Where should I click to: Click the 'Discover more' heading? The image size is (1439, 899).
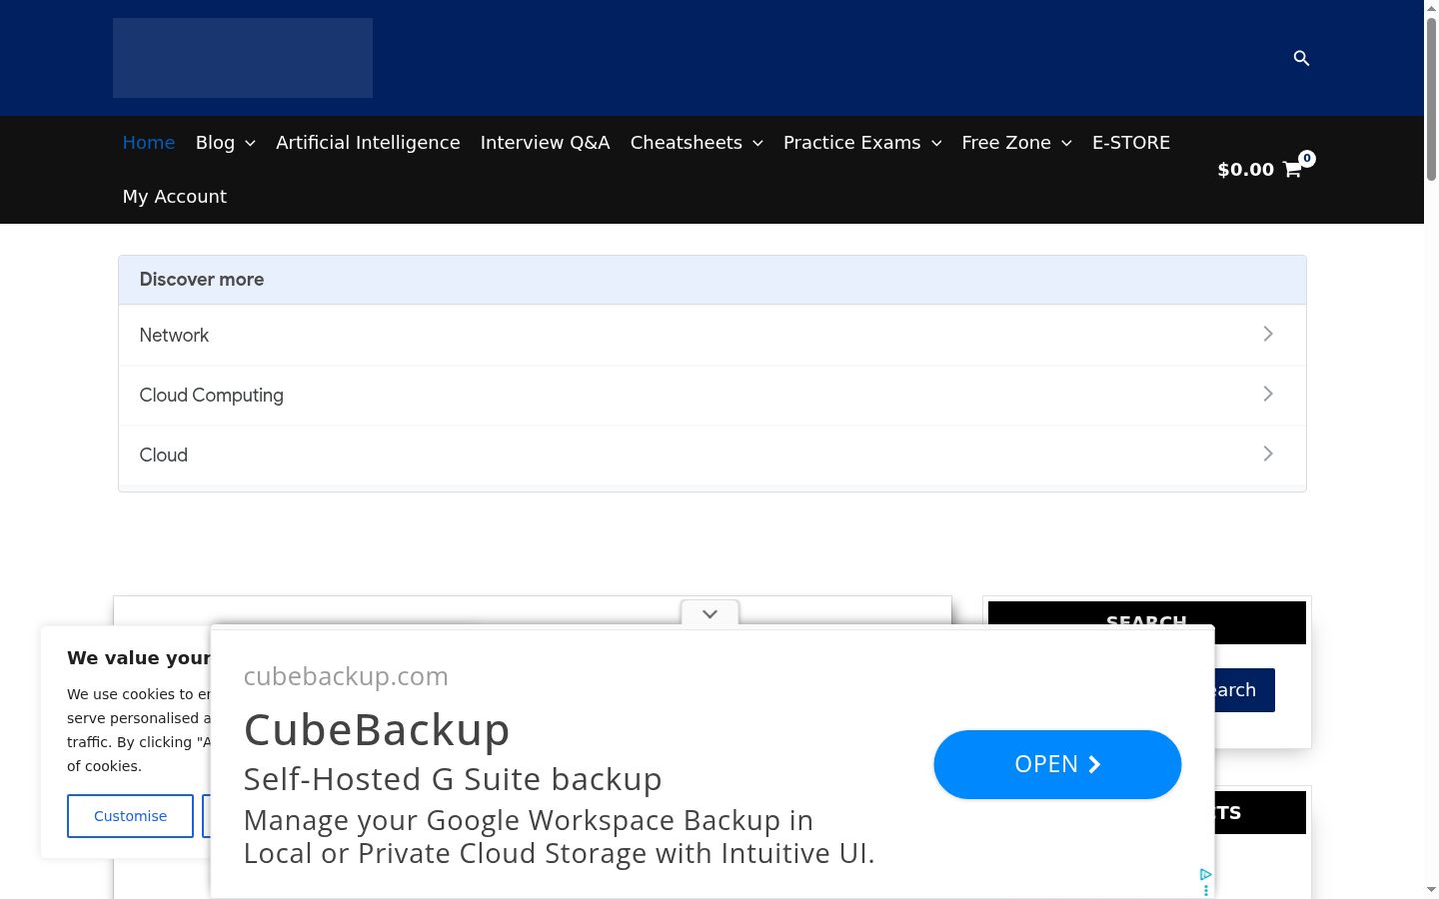202,280
